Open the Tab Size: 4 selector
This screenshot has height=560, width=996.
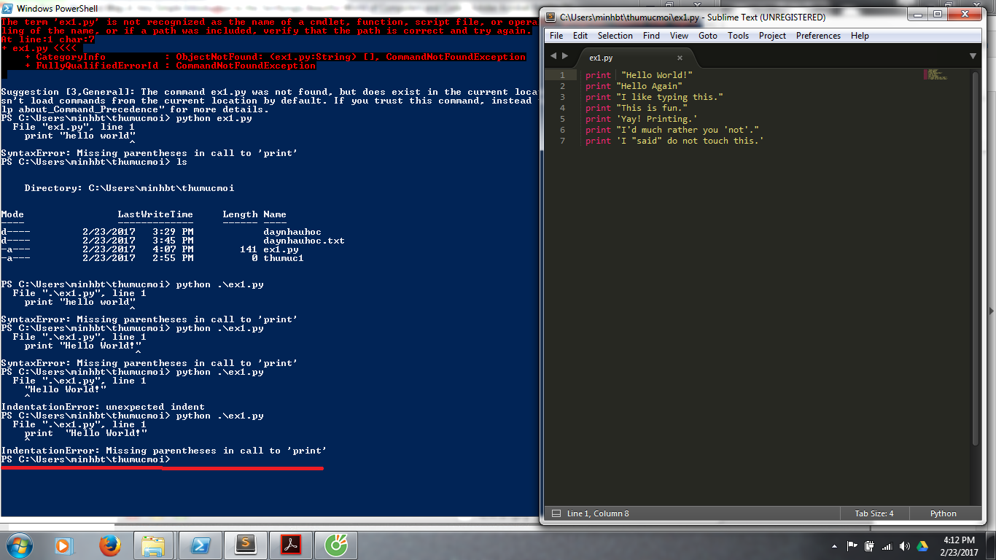[x=874, y=513]
